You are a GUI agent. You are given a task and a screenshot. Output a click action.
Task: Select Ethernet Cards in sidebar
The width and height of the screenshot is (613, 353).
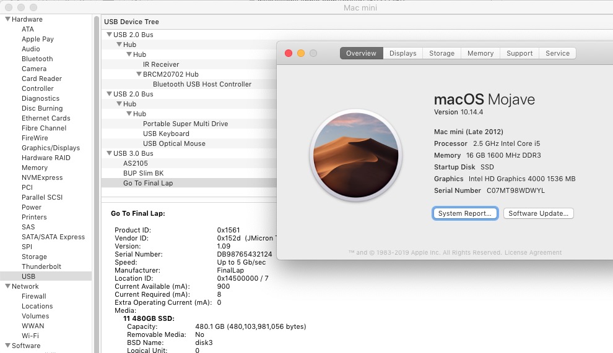point(46,118)
